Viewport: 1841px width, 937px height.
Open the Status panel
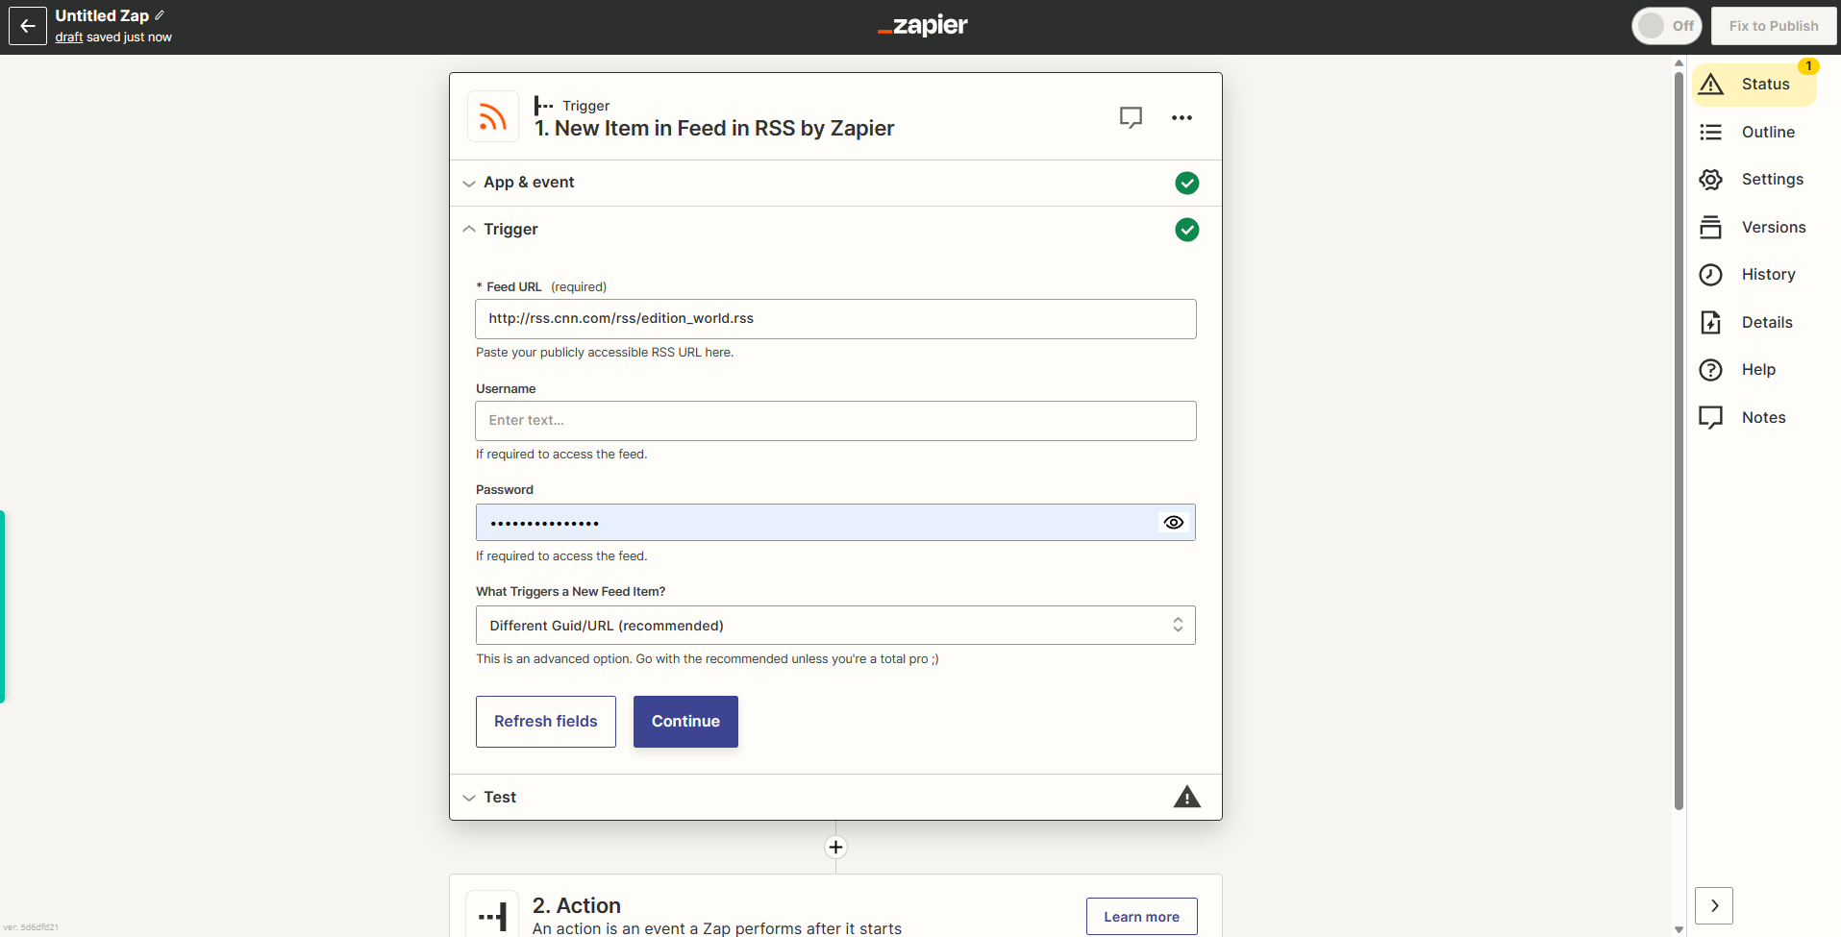(1754, 85)
